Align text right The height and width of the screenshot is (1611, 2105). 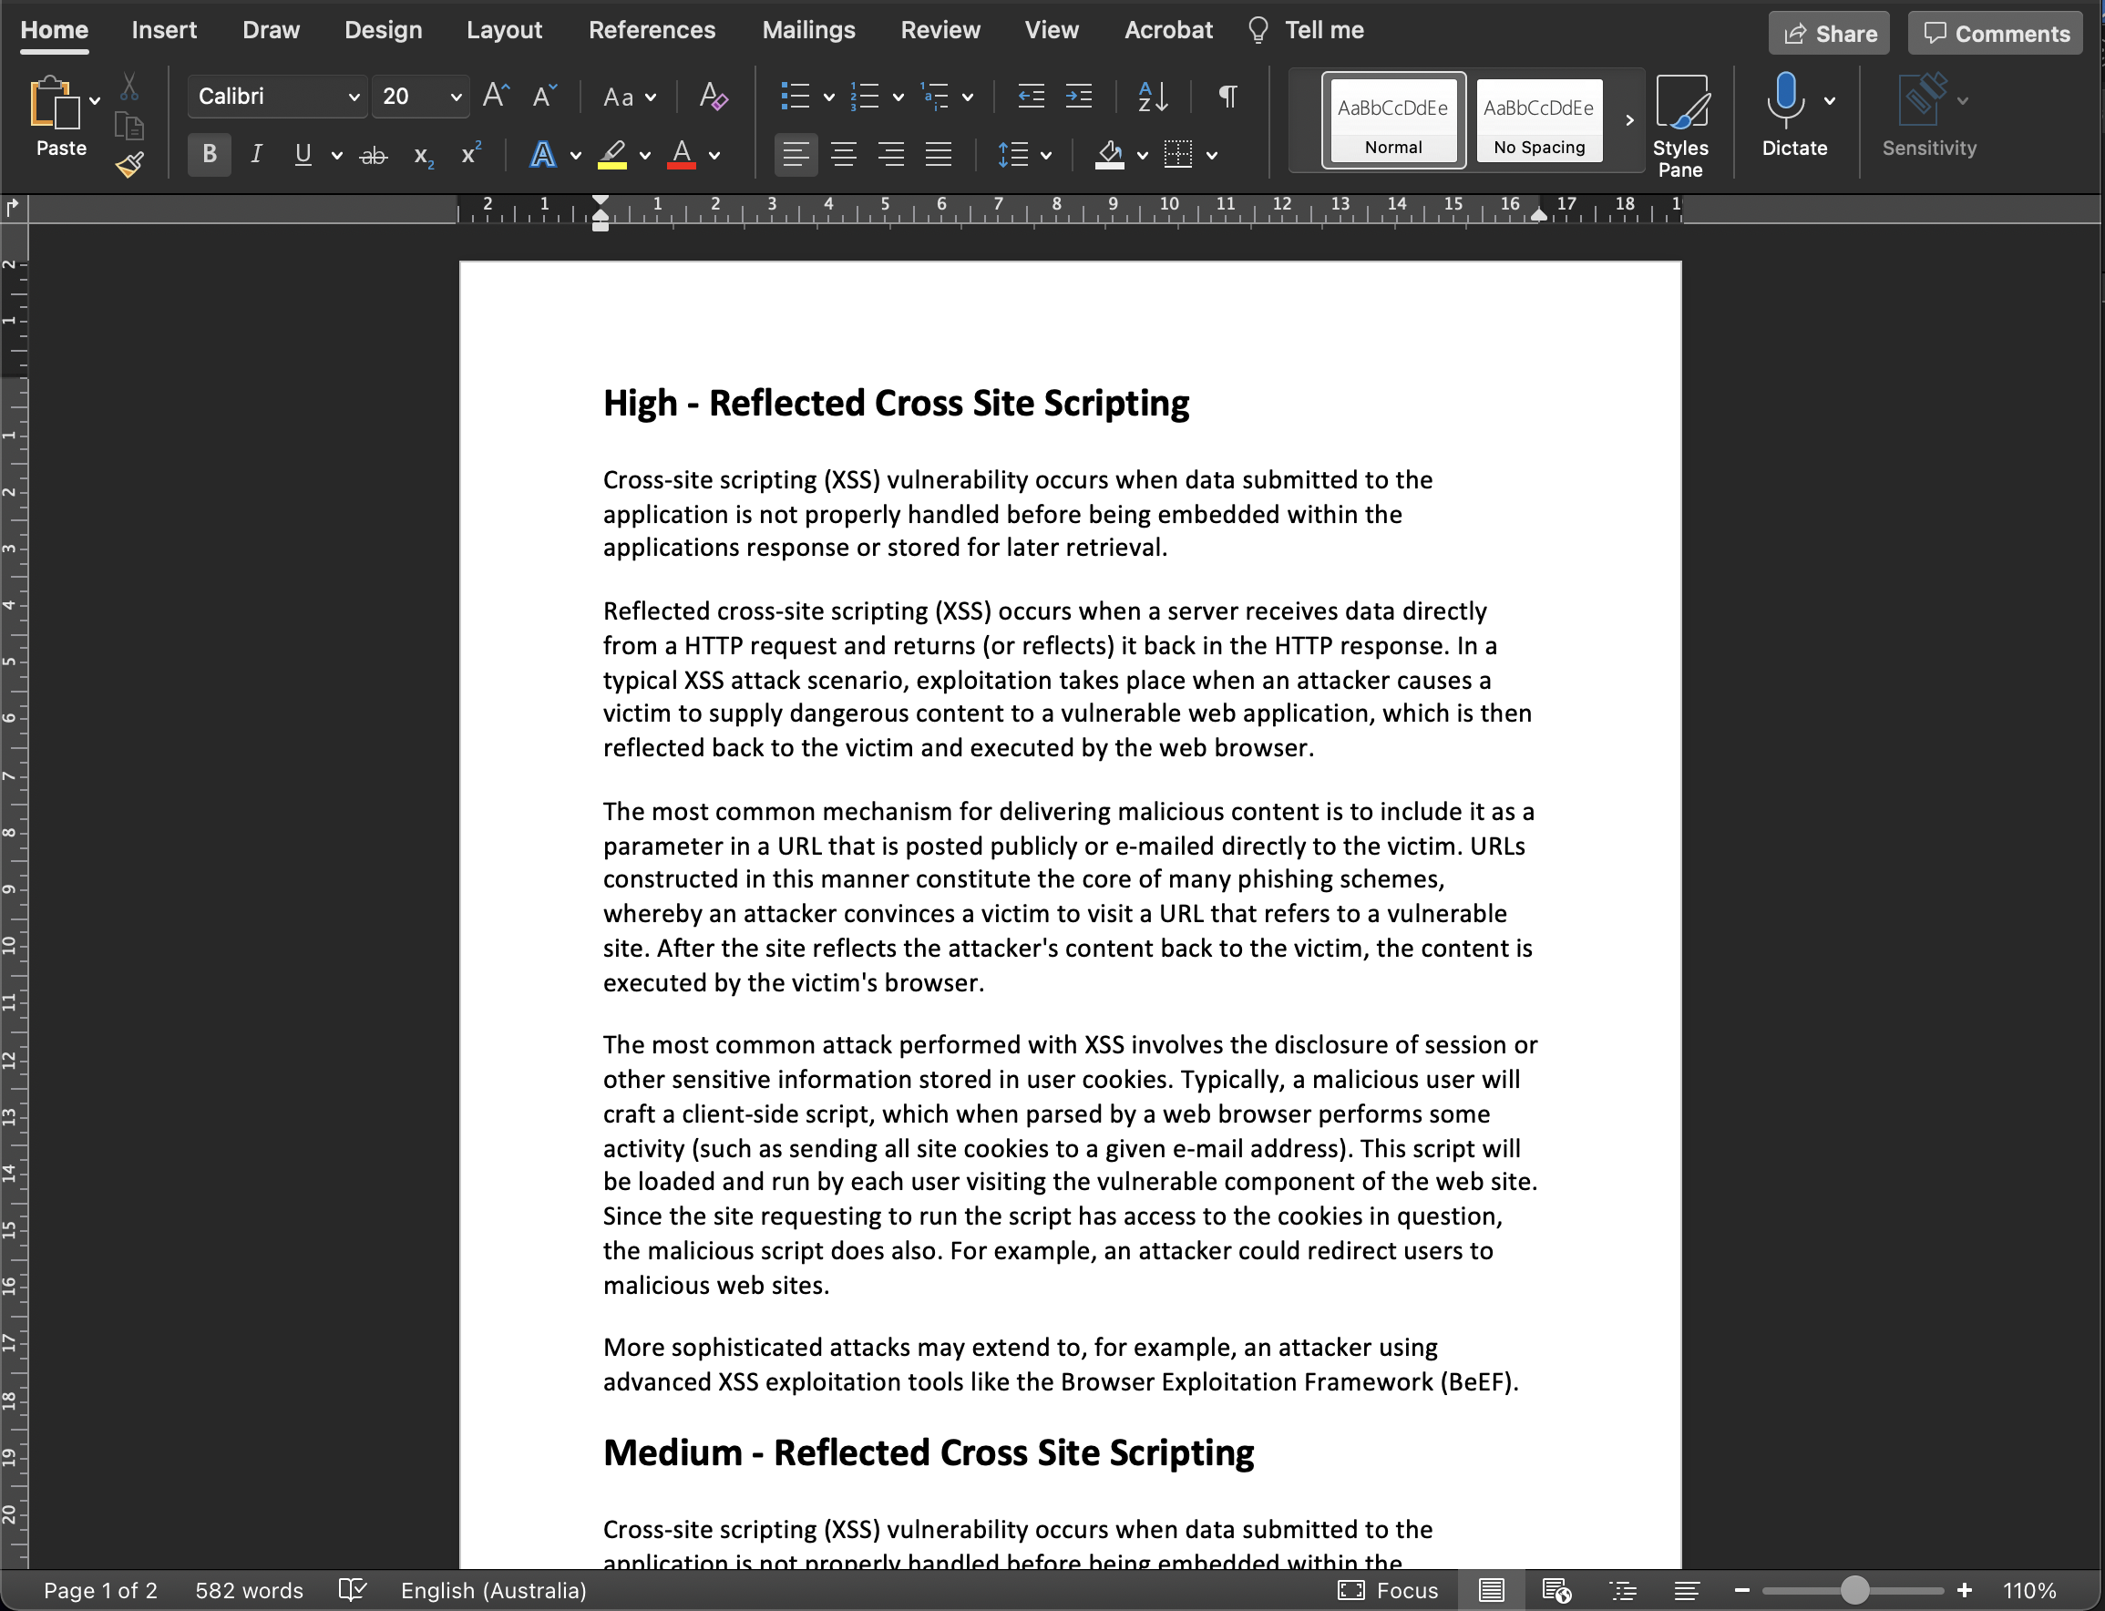891,154
